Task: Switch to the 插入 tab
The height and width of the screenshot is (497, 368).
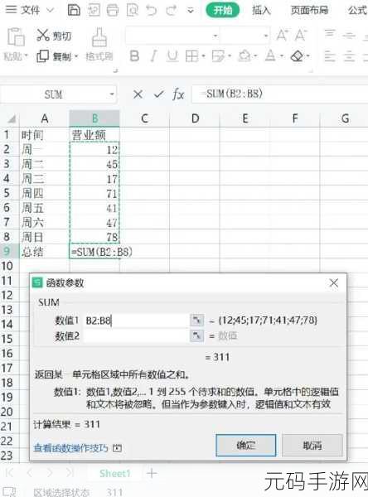Action: [x=261, y=10]
